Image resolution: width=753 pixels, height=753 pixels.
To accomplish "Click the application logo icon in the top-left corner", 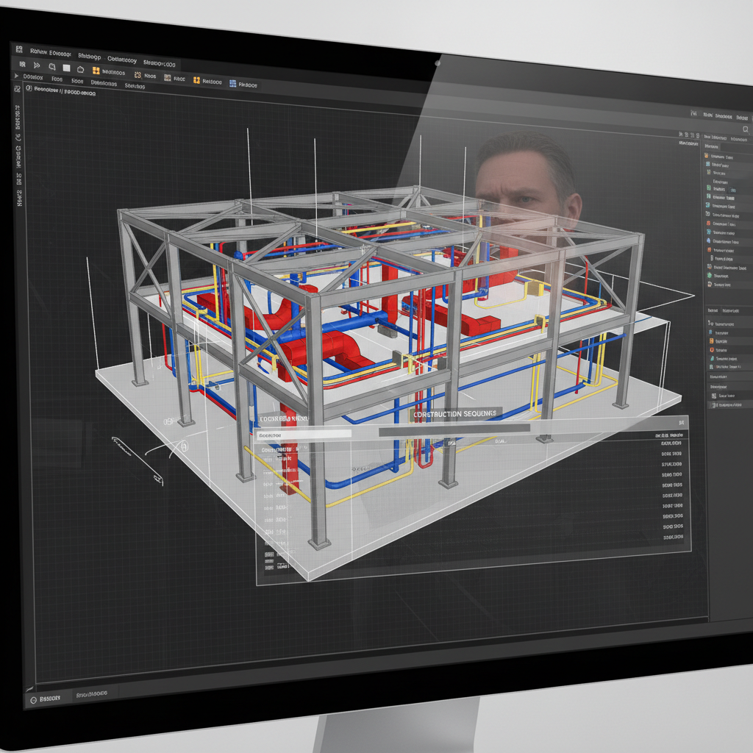I will coord(19,49).
